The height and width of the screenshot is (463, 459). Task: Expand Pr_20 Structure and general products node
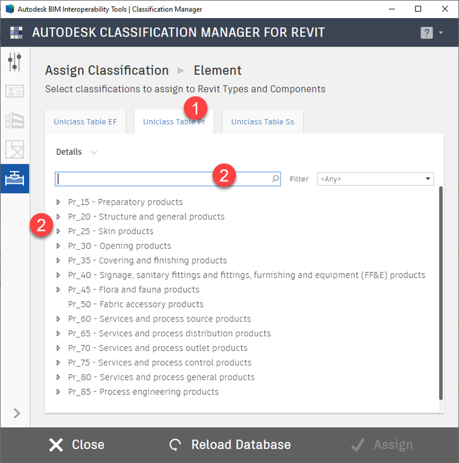(x=58, y=217)
